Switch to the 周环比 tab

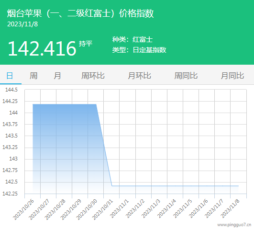[x=93, y=76]
